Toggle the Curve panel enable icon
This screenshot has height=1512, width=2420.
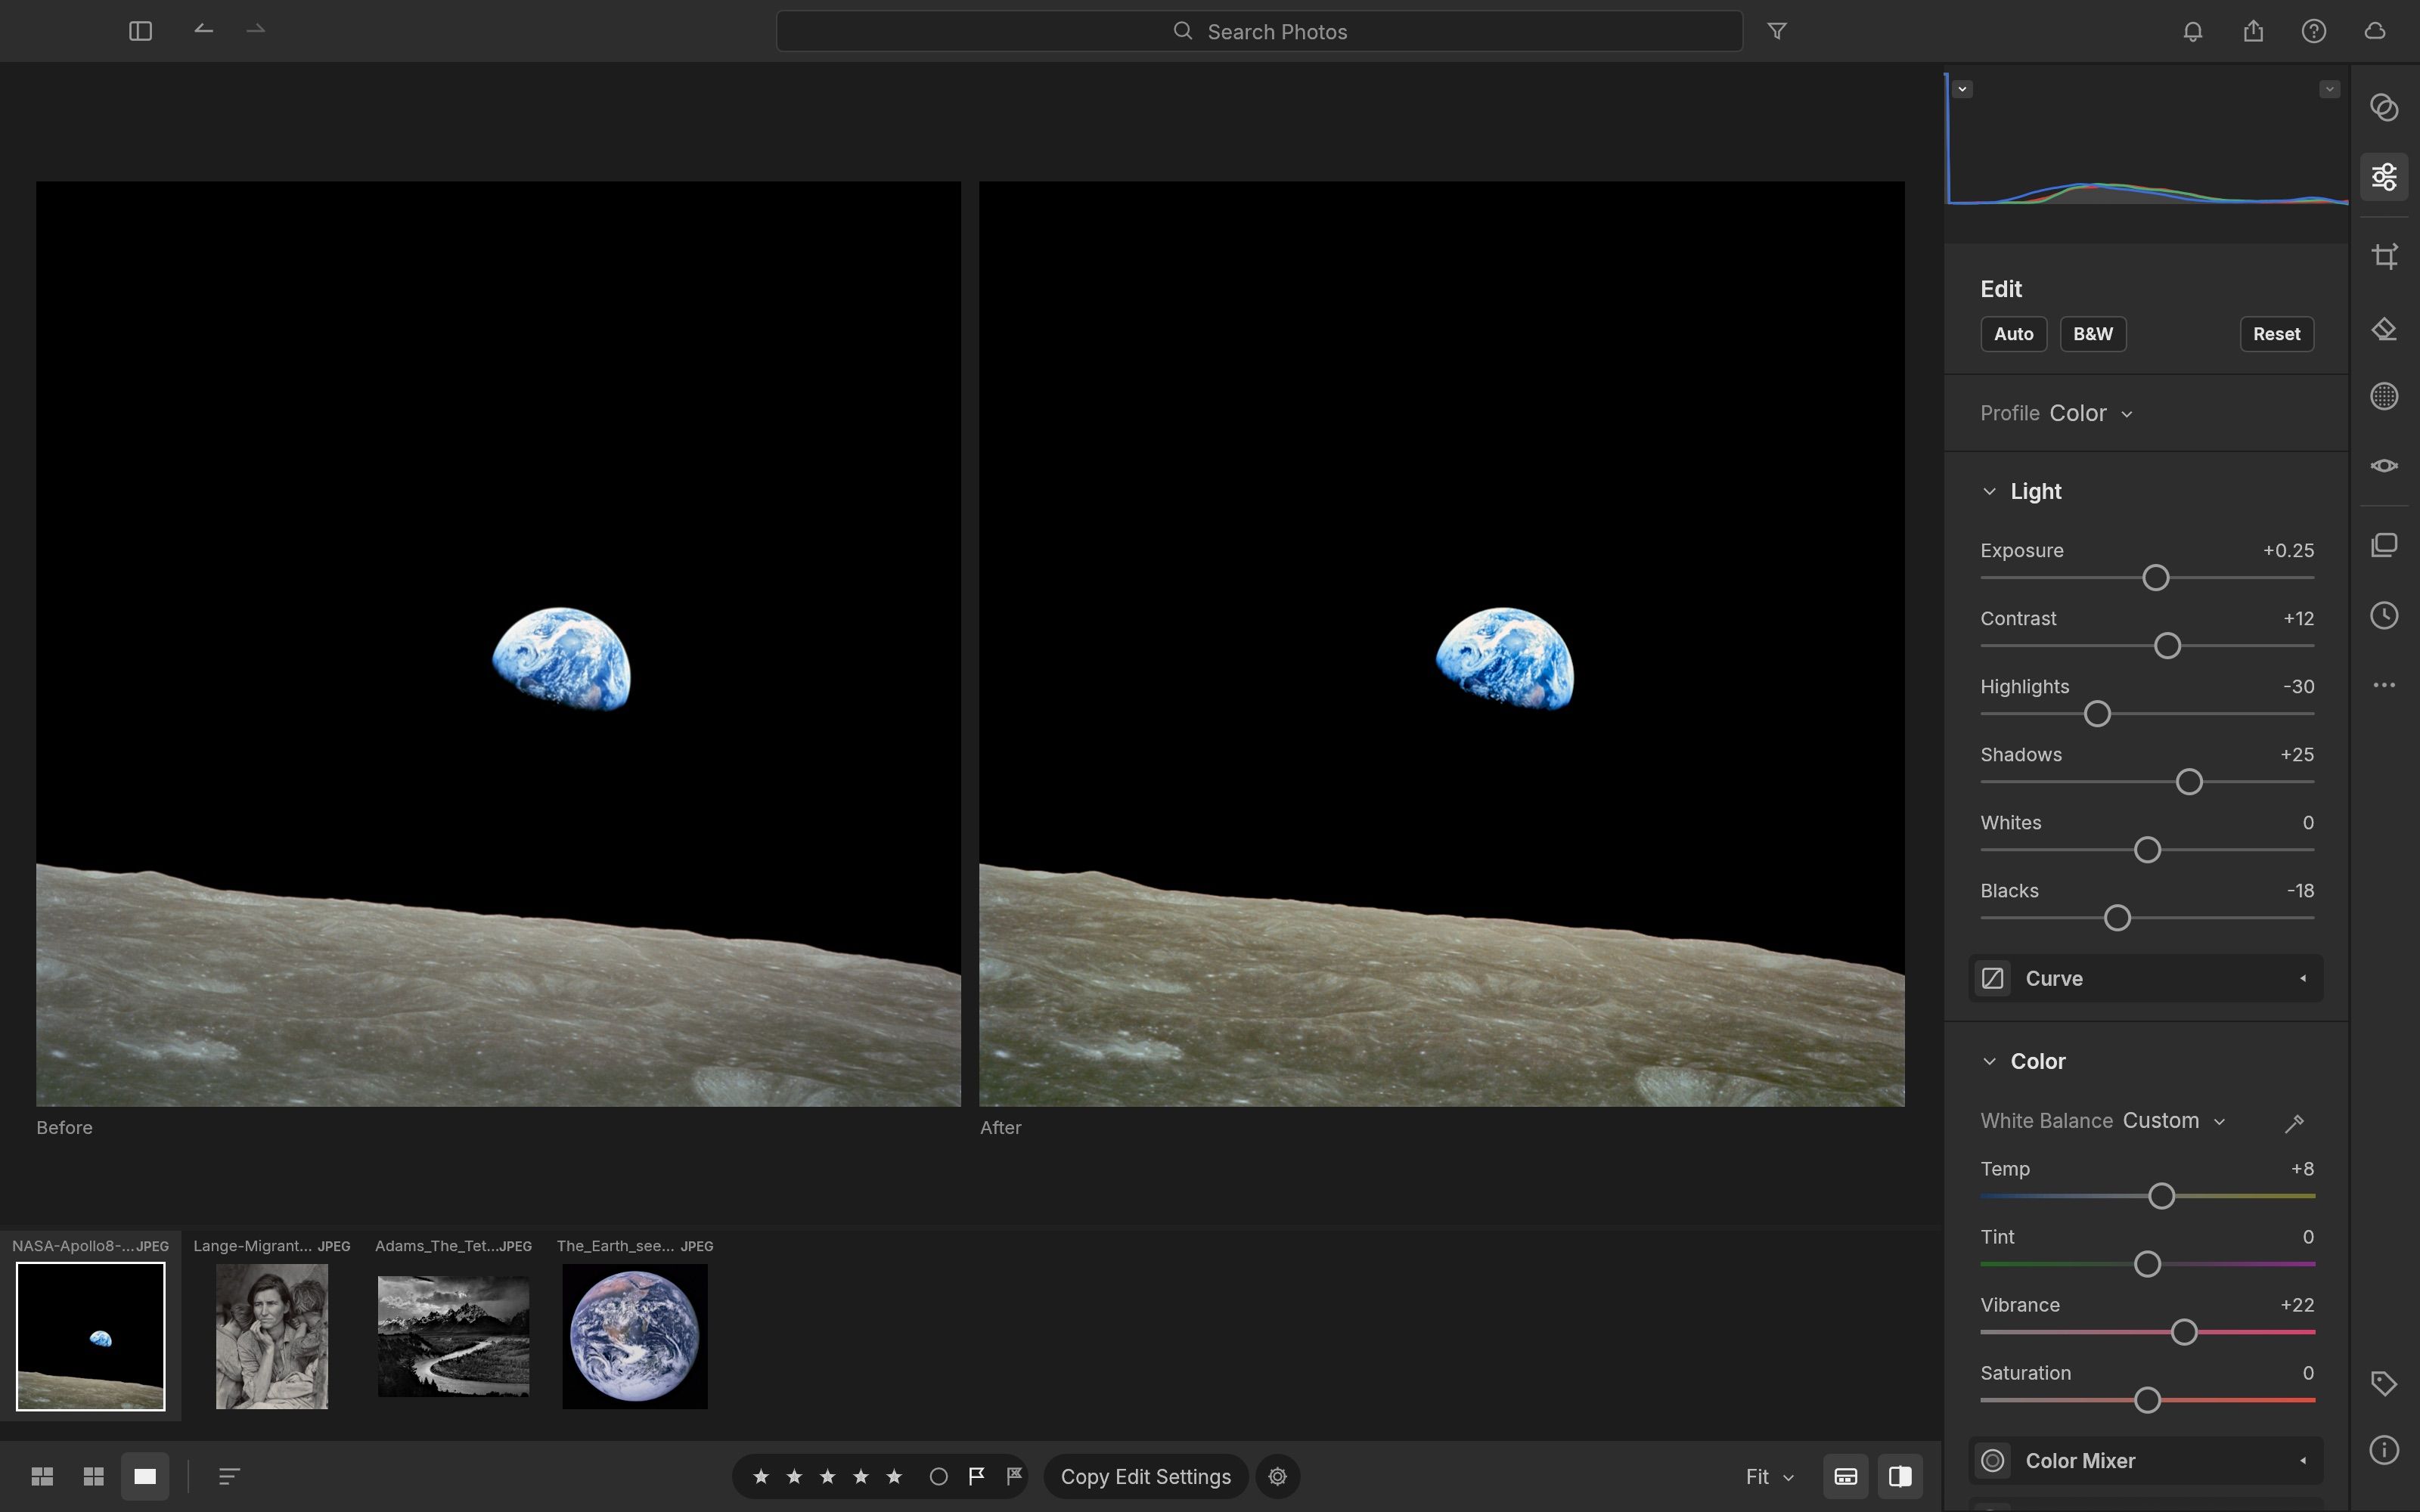(1992, 978)
